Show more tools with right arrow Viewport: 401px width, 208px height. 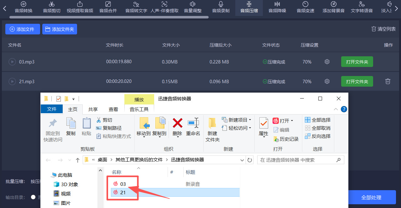pos(396,8)
